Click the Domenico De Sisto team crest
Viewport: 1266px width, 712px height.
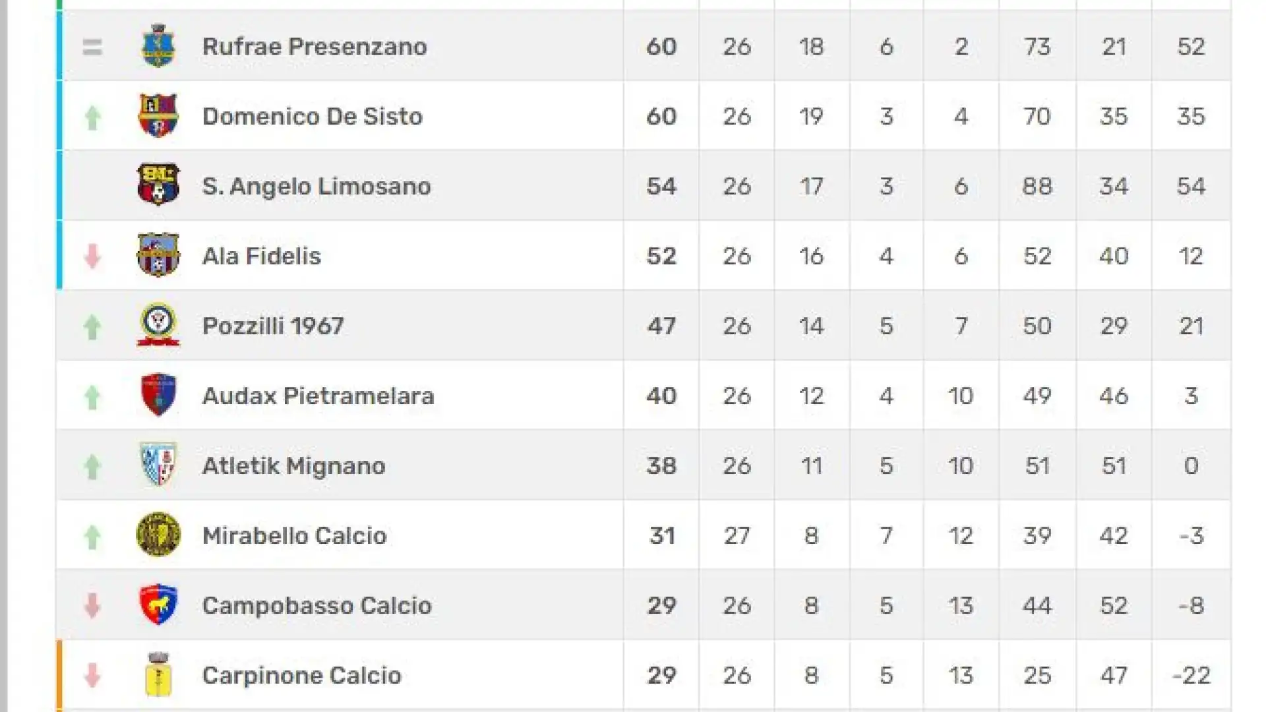[158, 116]
